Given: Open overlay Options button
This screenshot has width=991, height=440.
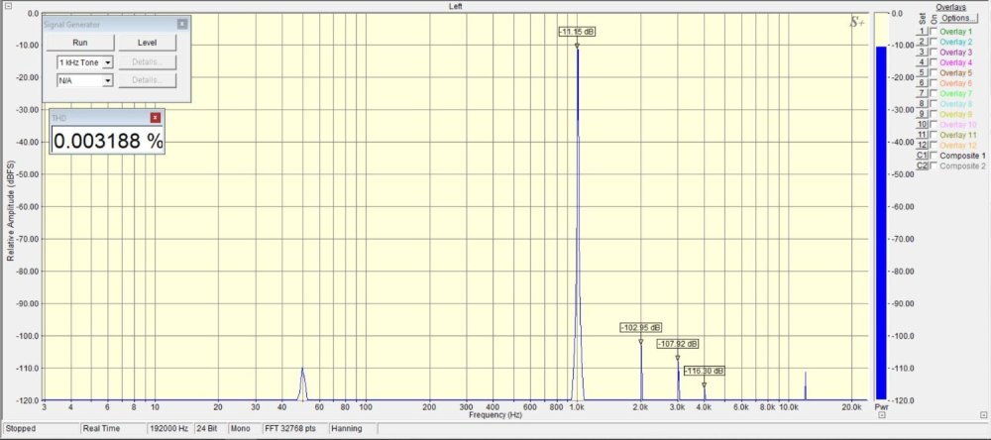Looking at the screenshot, I should click(956, 18).
